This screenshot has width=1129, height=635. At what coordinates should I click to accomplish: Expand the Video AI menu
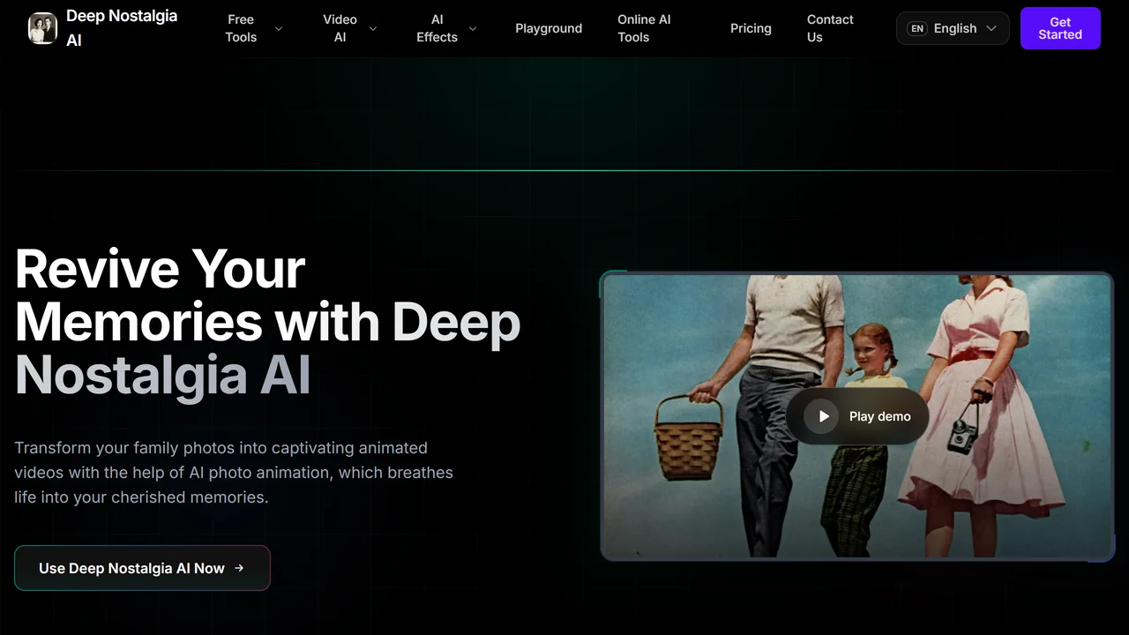coord(350,28)
